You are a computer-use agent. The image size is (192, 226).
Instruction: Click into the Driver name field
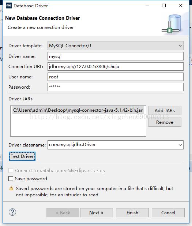(x=116, y=56)
